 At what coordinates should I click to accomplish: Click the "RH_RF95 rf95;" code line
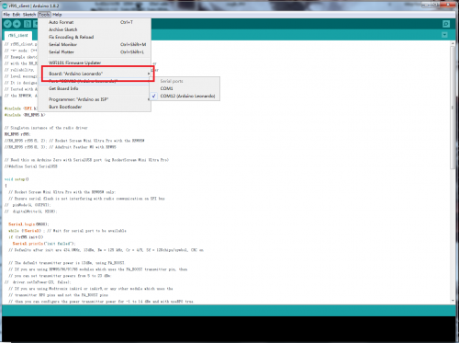coord(17,134)
